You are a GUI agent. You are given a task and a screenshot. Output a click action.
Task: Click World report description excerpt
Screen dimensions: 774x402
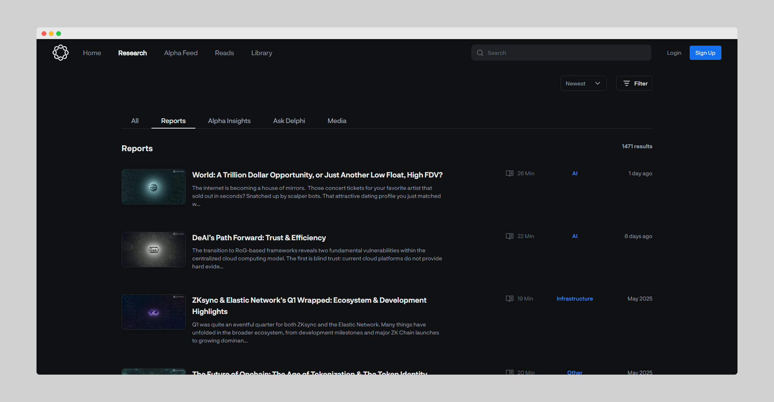tap(317, 196)
